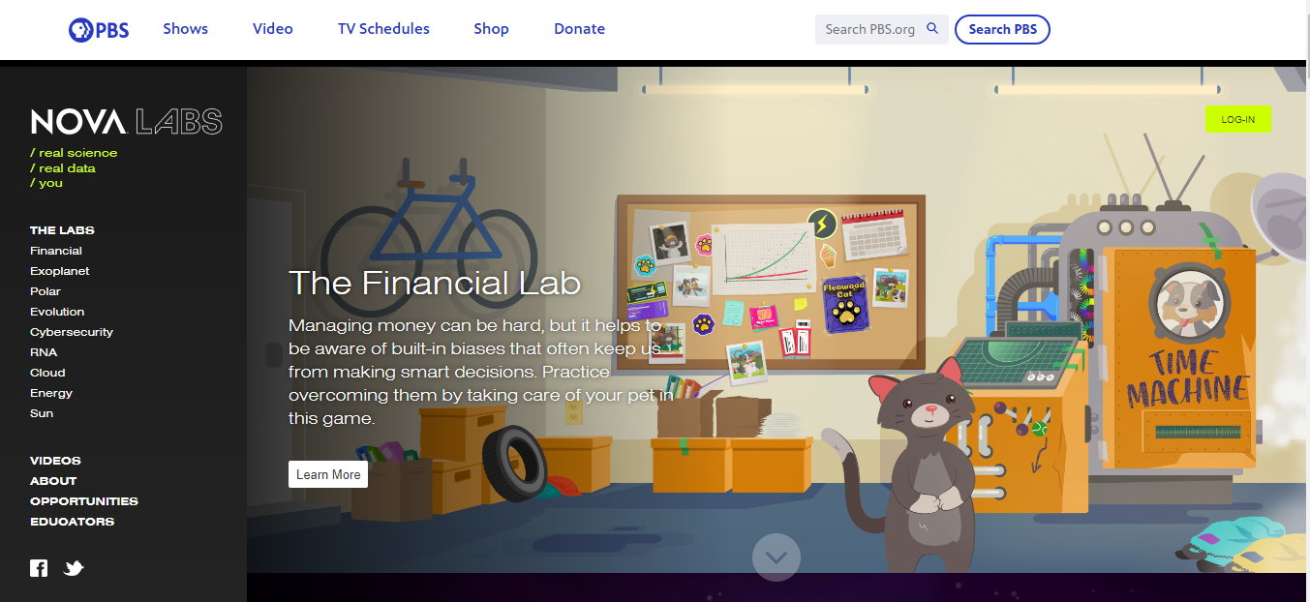Click the green LOG-IN button

tap(1237, 119)
